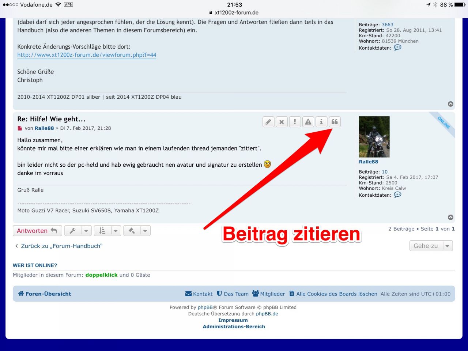Click the quote post icon on Ralle88's post
The width and height of the screenshot is (468, 351).
pos(335,122)
